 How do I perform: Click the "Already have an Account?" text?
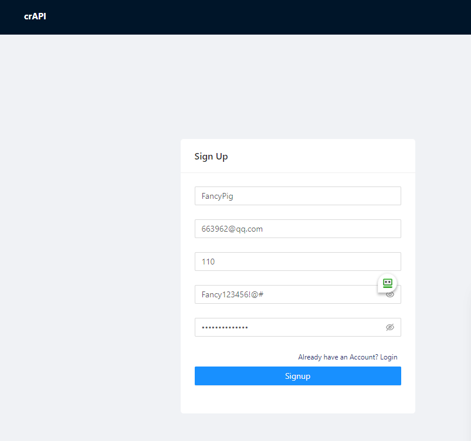click(338, 357)
